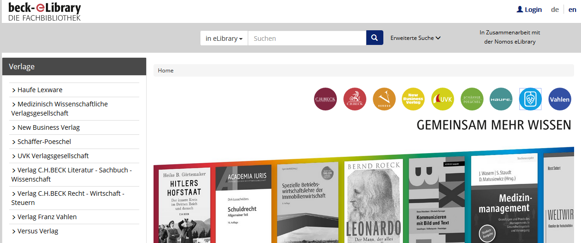The height and width of the screenshot is (243, 581).
Task: Select the blue Vahlen publisher logo
Action: 560,99
